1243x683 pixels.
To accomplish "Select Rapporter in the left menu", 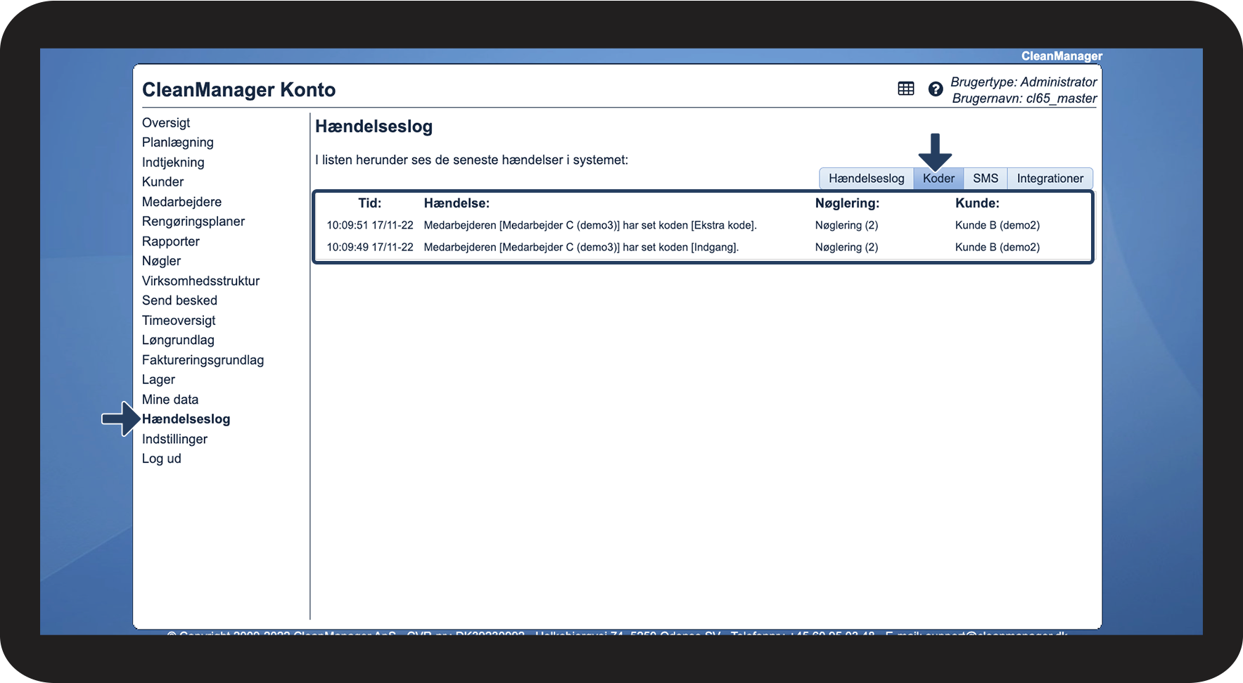I will tap(171, 241).
